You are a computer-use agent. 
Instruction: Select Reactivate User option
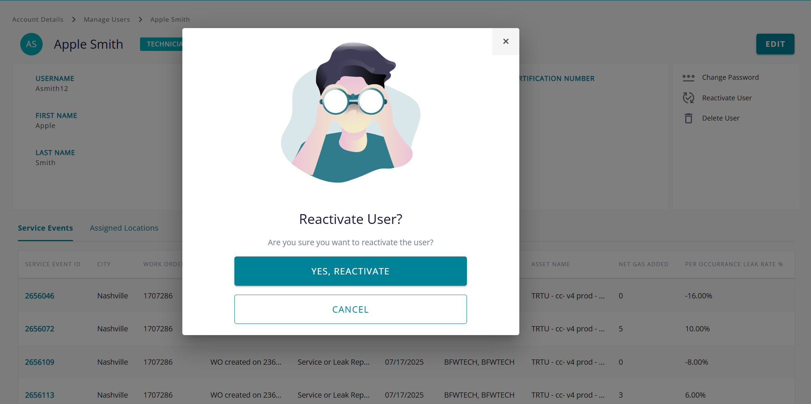pos(727,98)
